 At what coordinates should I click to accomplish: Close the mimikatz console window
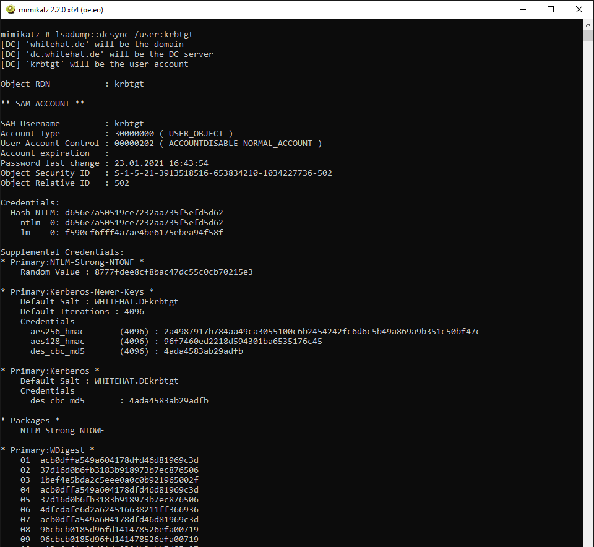coord(579,9)
